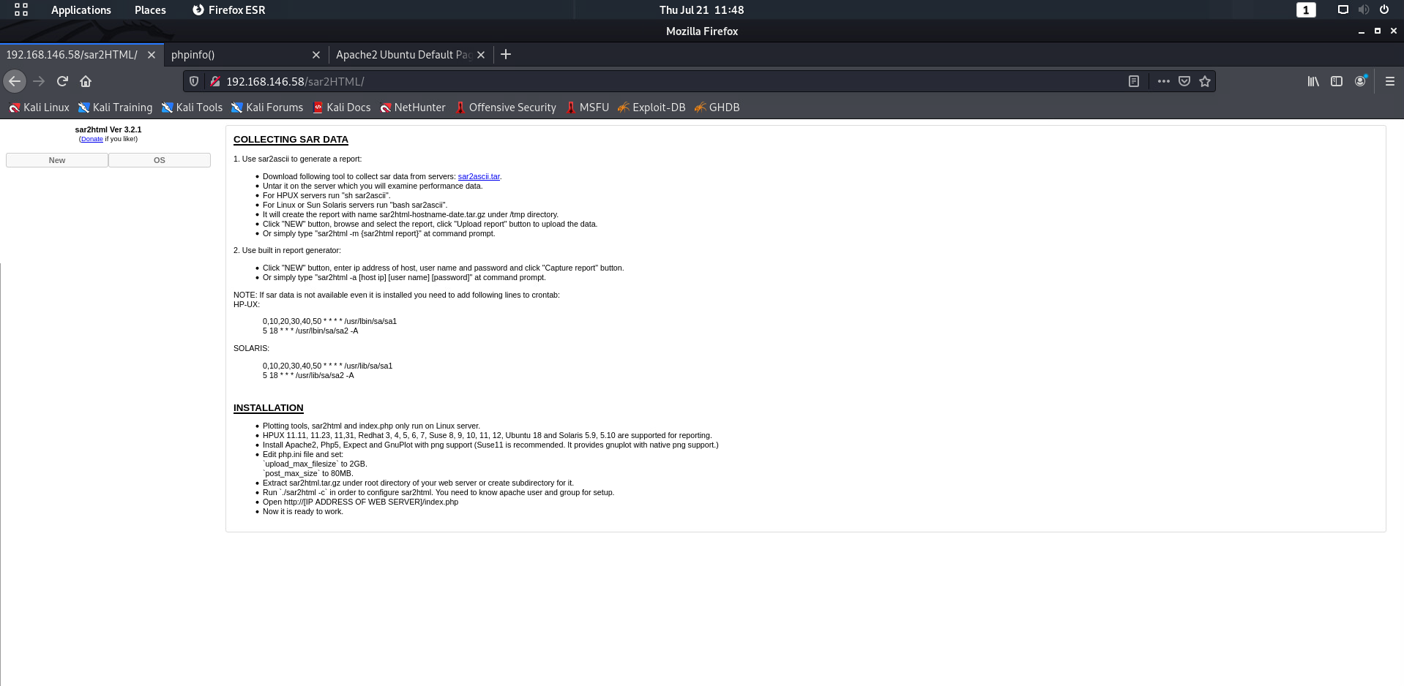
Task: Click 'Now it is ready to work.' line
Action: (303, 511)
